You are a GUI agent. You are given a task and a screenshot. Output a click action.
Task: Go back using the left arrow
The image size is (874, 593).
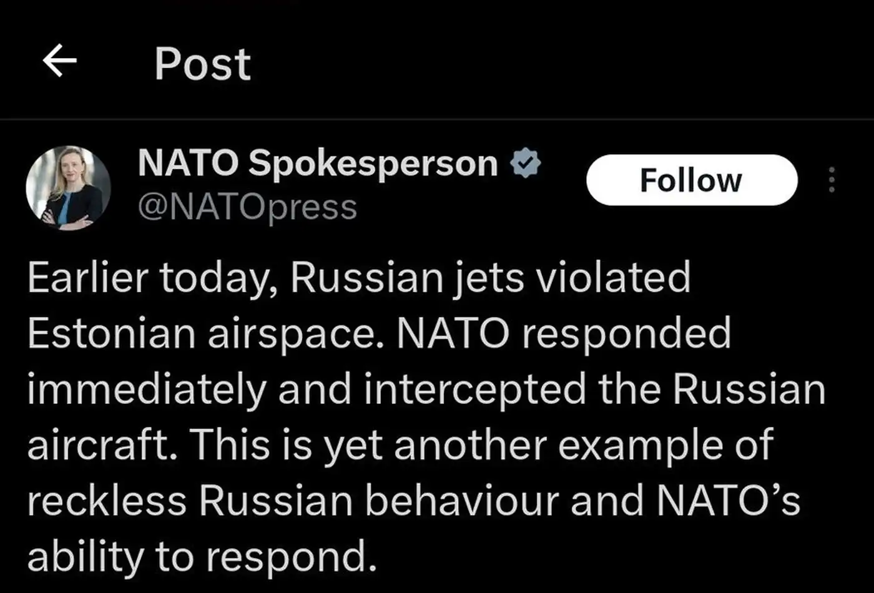(x=60, y=61)
